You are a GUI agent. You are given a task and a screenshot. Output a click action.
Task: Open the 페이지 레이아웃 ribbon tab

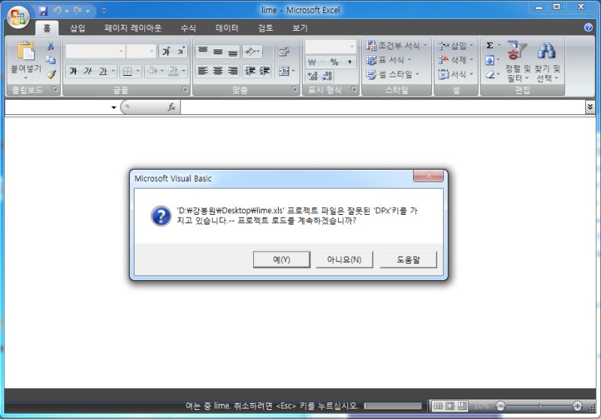(133, 28)
